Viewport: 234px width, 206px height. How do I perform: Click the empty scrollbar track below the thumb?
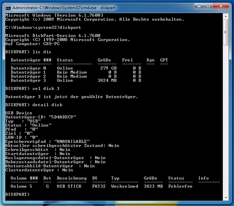(x=226, y=119)
